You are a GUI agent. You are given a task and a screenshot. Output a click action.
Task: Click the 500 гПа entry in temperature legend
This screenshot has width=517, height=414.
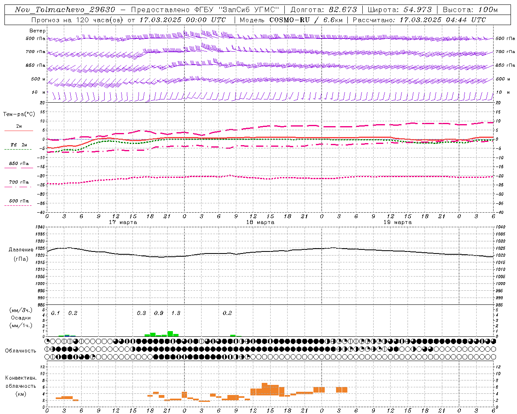coord(19,201)
